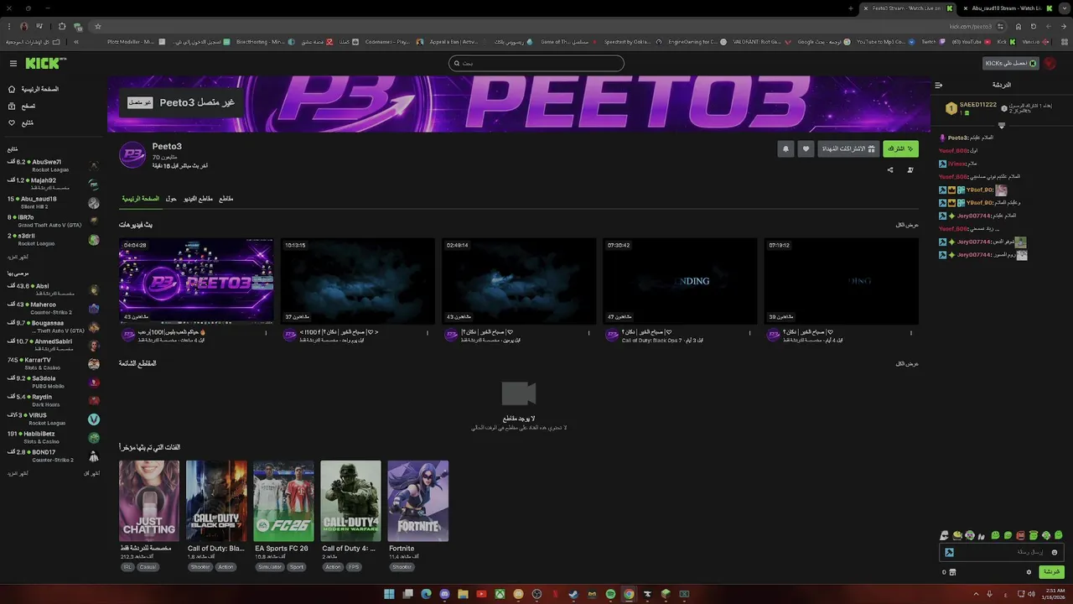
Task: Click the share icon under Subscribe
Action: [890, 170]
